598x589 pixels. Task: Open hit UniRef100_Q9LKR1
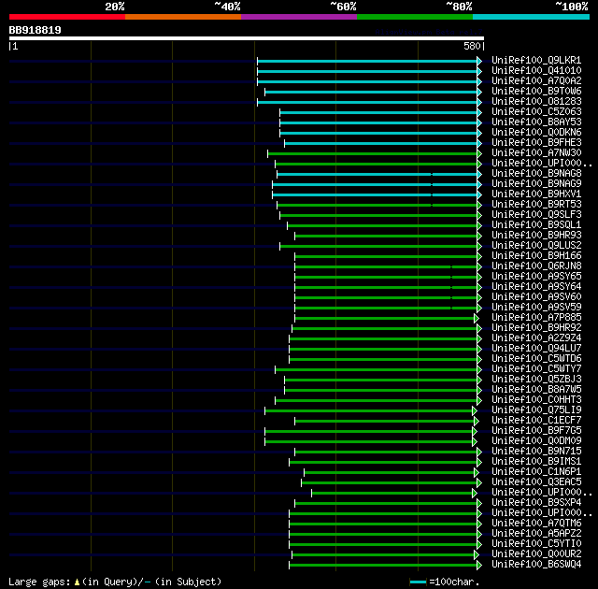click(x=536, y=60)
